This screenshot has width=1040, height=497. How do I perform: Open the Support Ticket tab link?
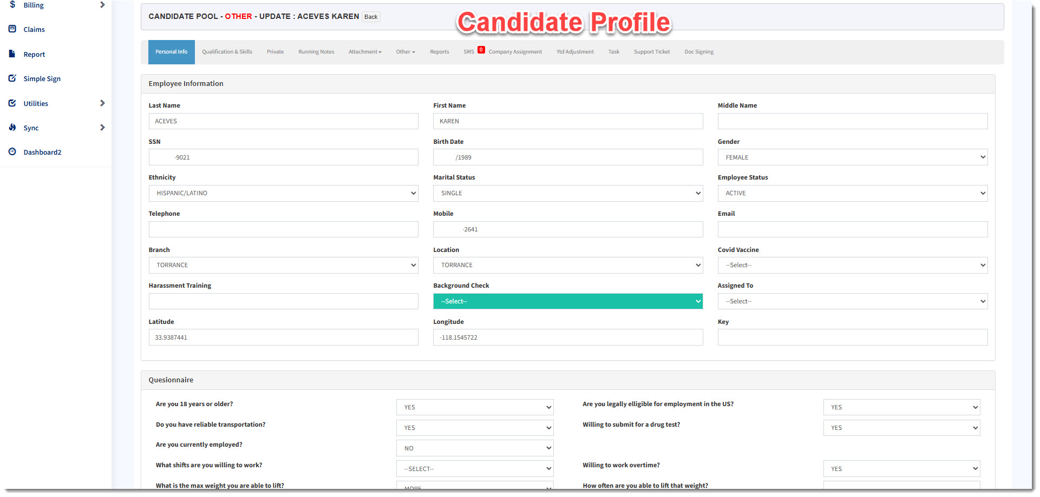[x=651, y=52]
